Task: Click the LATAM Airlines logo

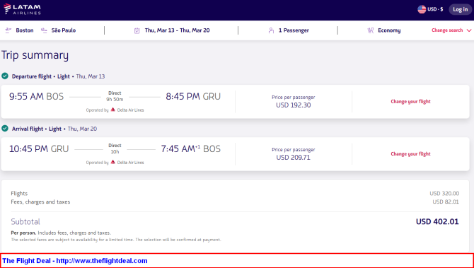Action: pos(23,9)
